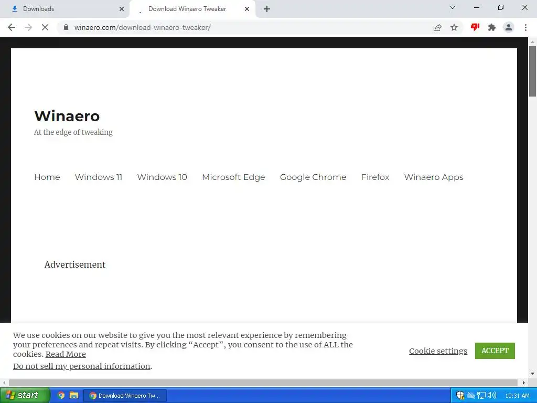Click the tagline At the edge of tweaking
Viewport: 537px width, 403px height.
[x=73, y=132]
